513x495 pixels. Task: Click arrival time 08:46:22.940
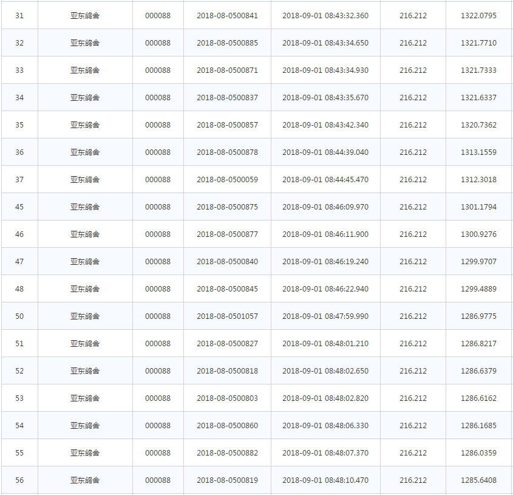coord(347,288)
